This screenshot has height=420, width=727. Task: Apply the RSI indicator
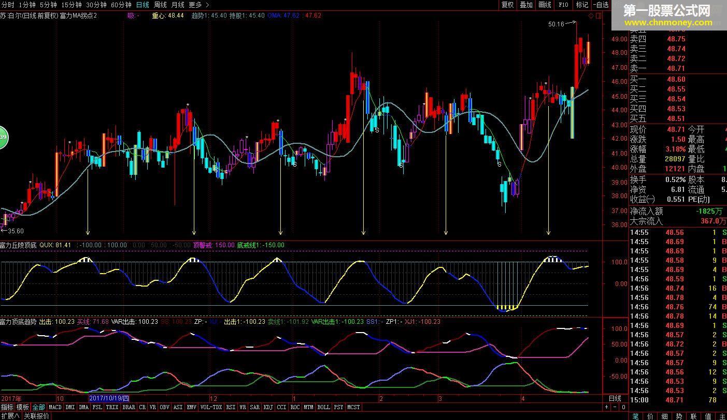(231, 407)
